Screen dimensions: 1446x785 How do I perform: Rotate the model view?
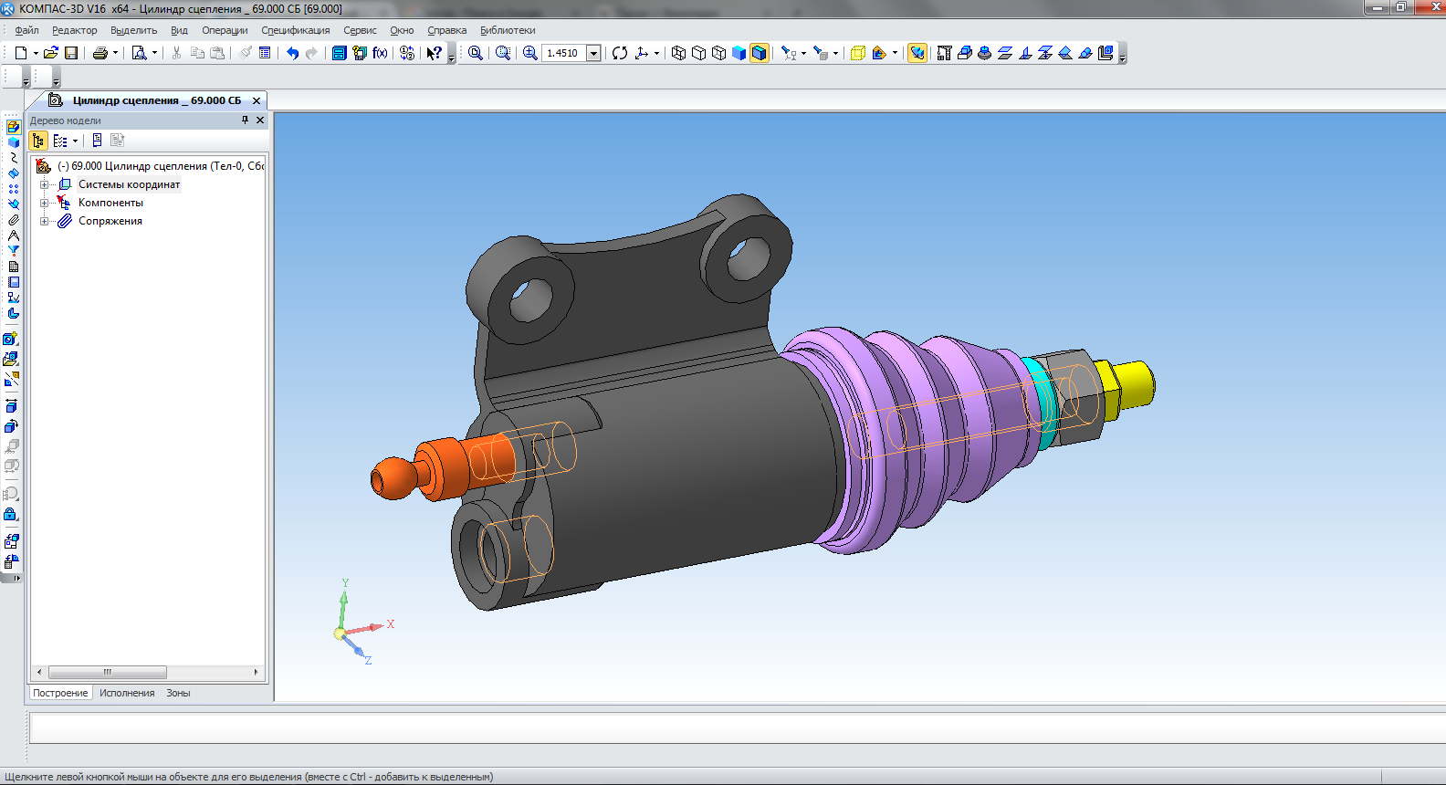click(620, 53)
